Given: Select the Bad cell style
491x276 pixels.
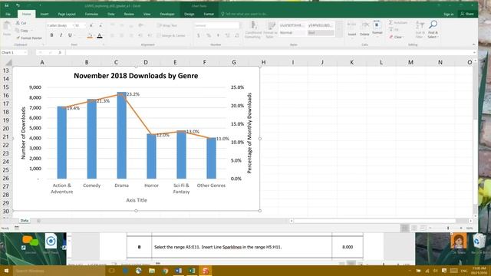Looking at the screenshot, I should (321, 32).
